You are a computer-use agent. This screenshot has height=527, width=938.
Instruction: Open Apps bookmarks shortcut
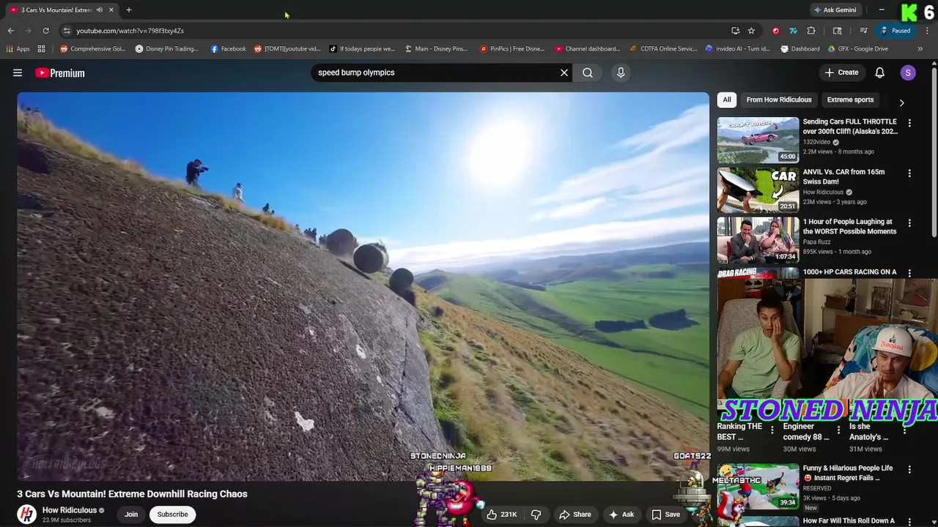(18, 49)
